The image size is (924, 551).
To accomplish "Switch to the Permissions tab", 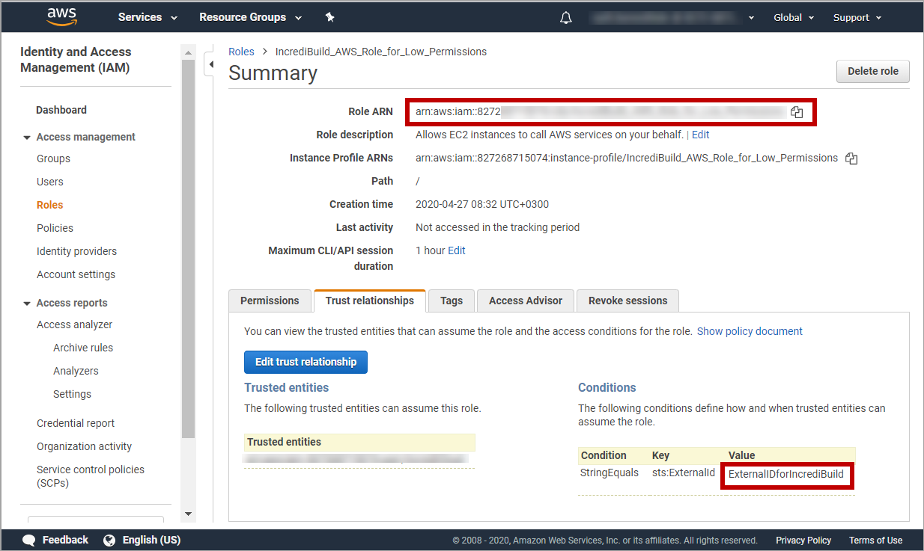I will point(270,301).
